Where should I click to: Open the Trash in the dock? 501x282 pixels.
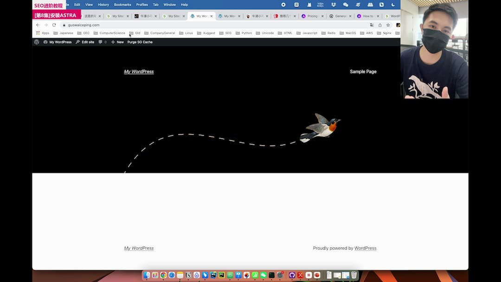click(354, 275)
